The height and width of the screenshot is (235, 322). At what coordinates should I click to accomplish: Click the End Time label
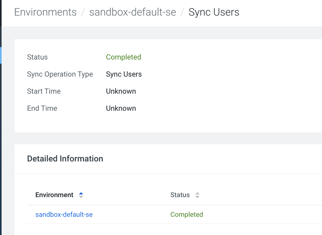42,108
